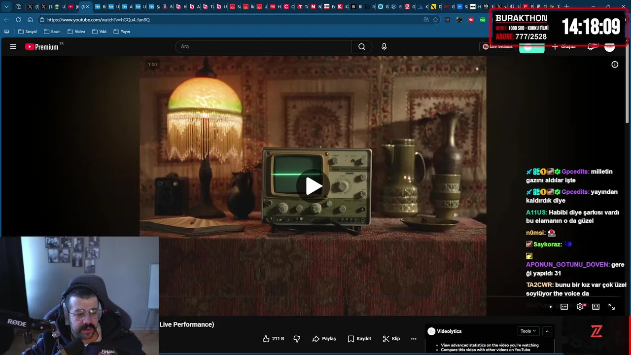Viewport: 631px width, 355px height.
Task: View site information lock icon
Action: pyautogui.click(x=42, y=20)
